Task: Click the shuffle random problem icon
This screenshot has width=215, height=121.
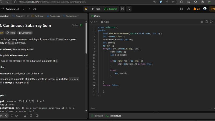Action: tap(35, 9)
